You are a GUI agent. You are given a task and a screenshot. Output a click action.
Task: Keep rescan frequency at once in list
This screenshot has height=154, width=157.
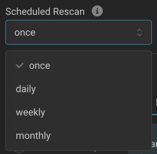pos(78,66)
